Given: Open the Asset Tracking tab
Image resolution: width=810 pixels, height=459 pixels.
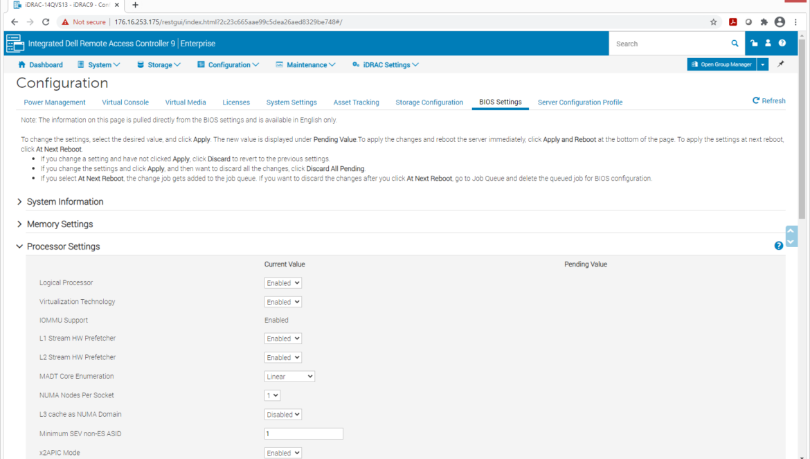Looking at the screenshot, I should tap(357, 102).
